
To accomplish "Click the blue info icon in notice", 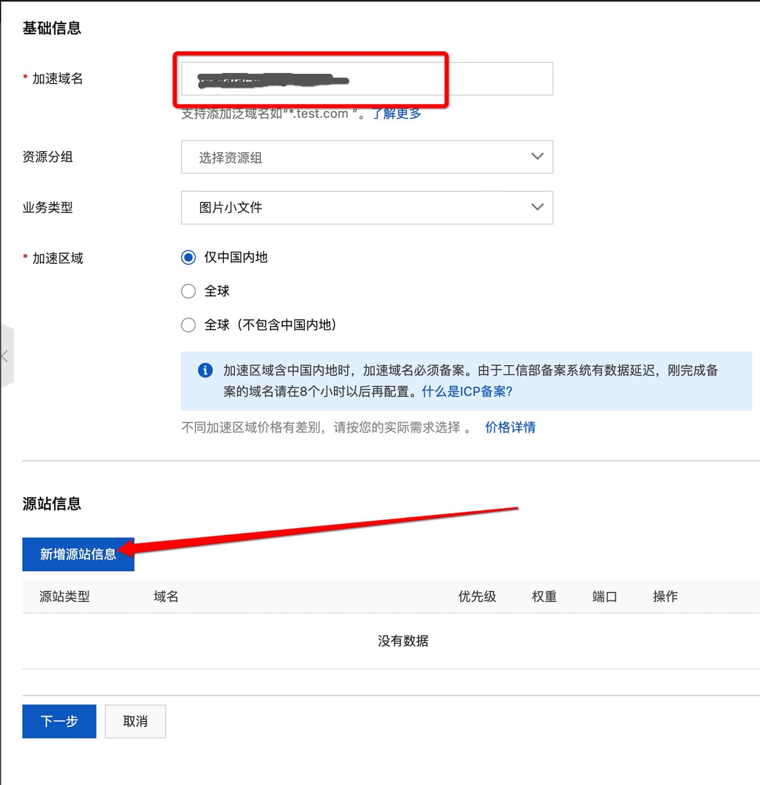I will [205, 370].
